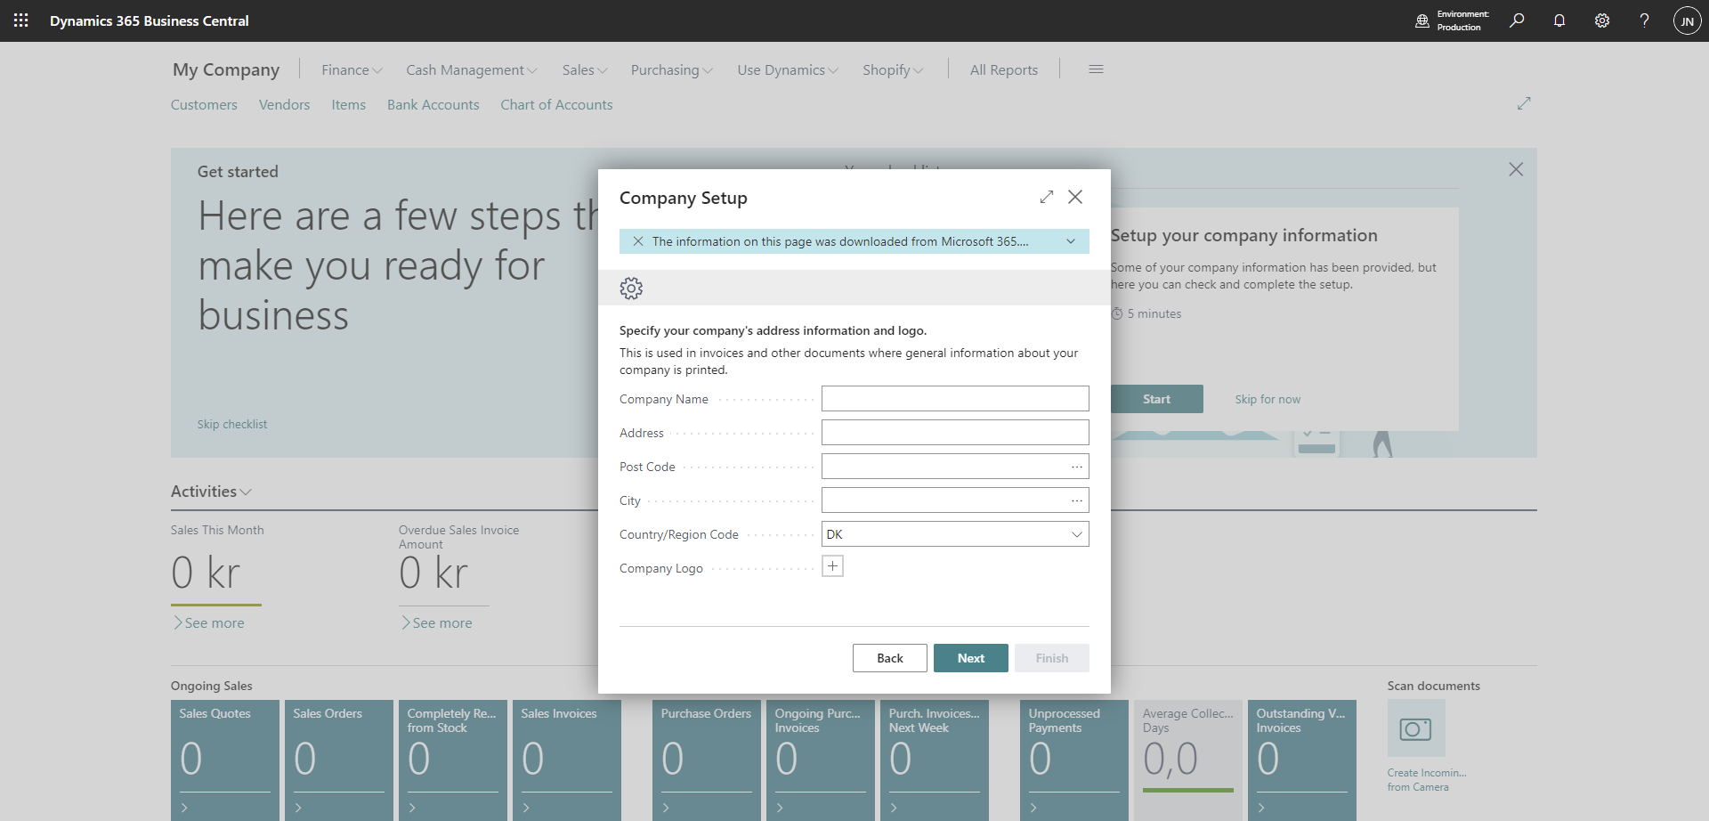The image size is (1709, 821).
Task: See more under Overdue Sales Invoice Amount
Action: 437,623
